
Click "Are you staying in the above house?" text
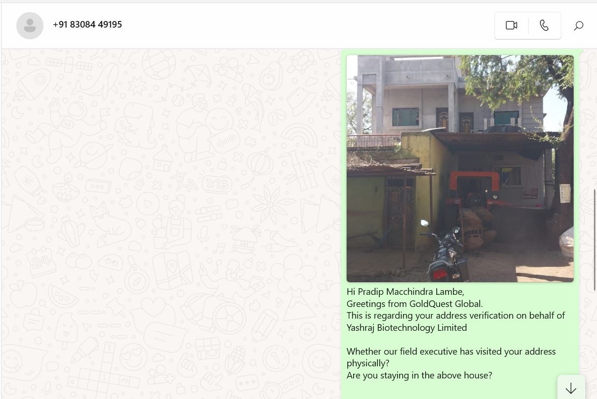[419, 375]
